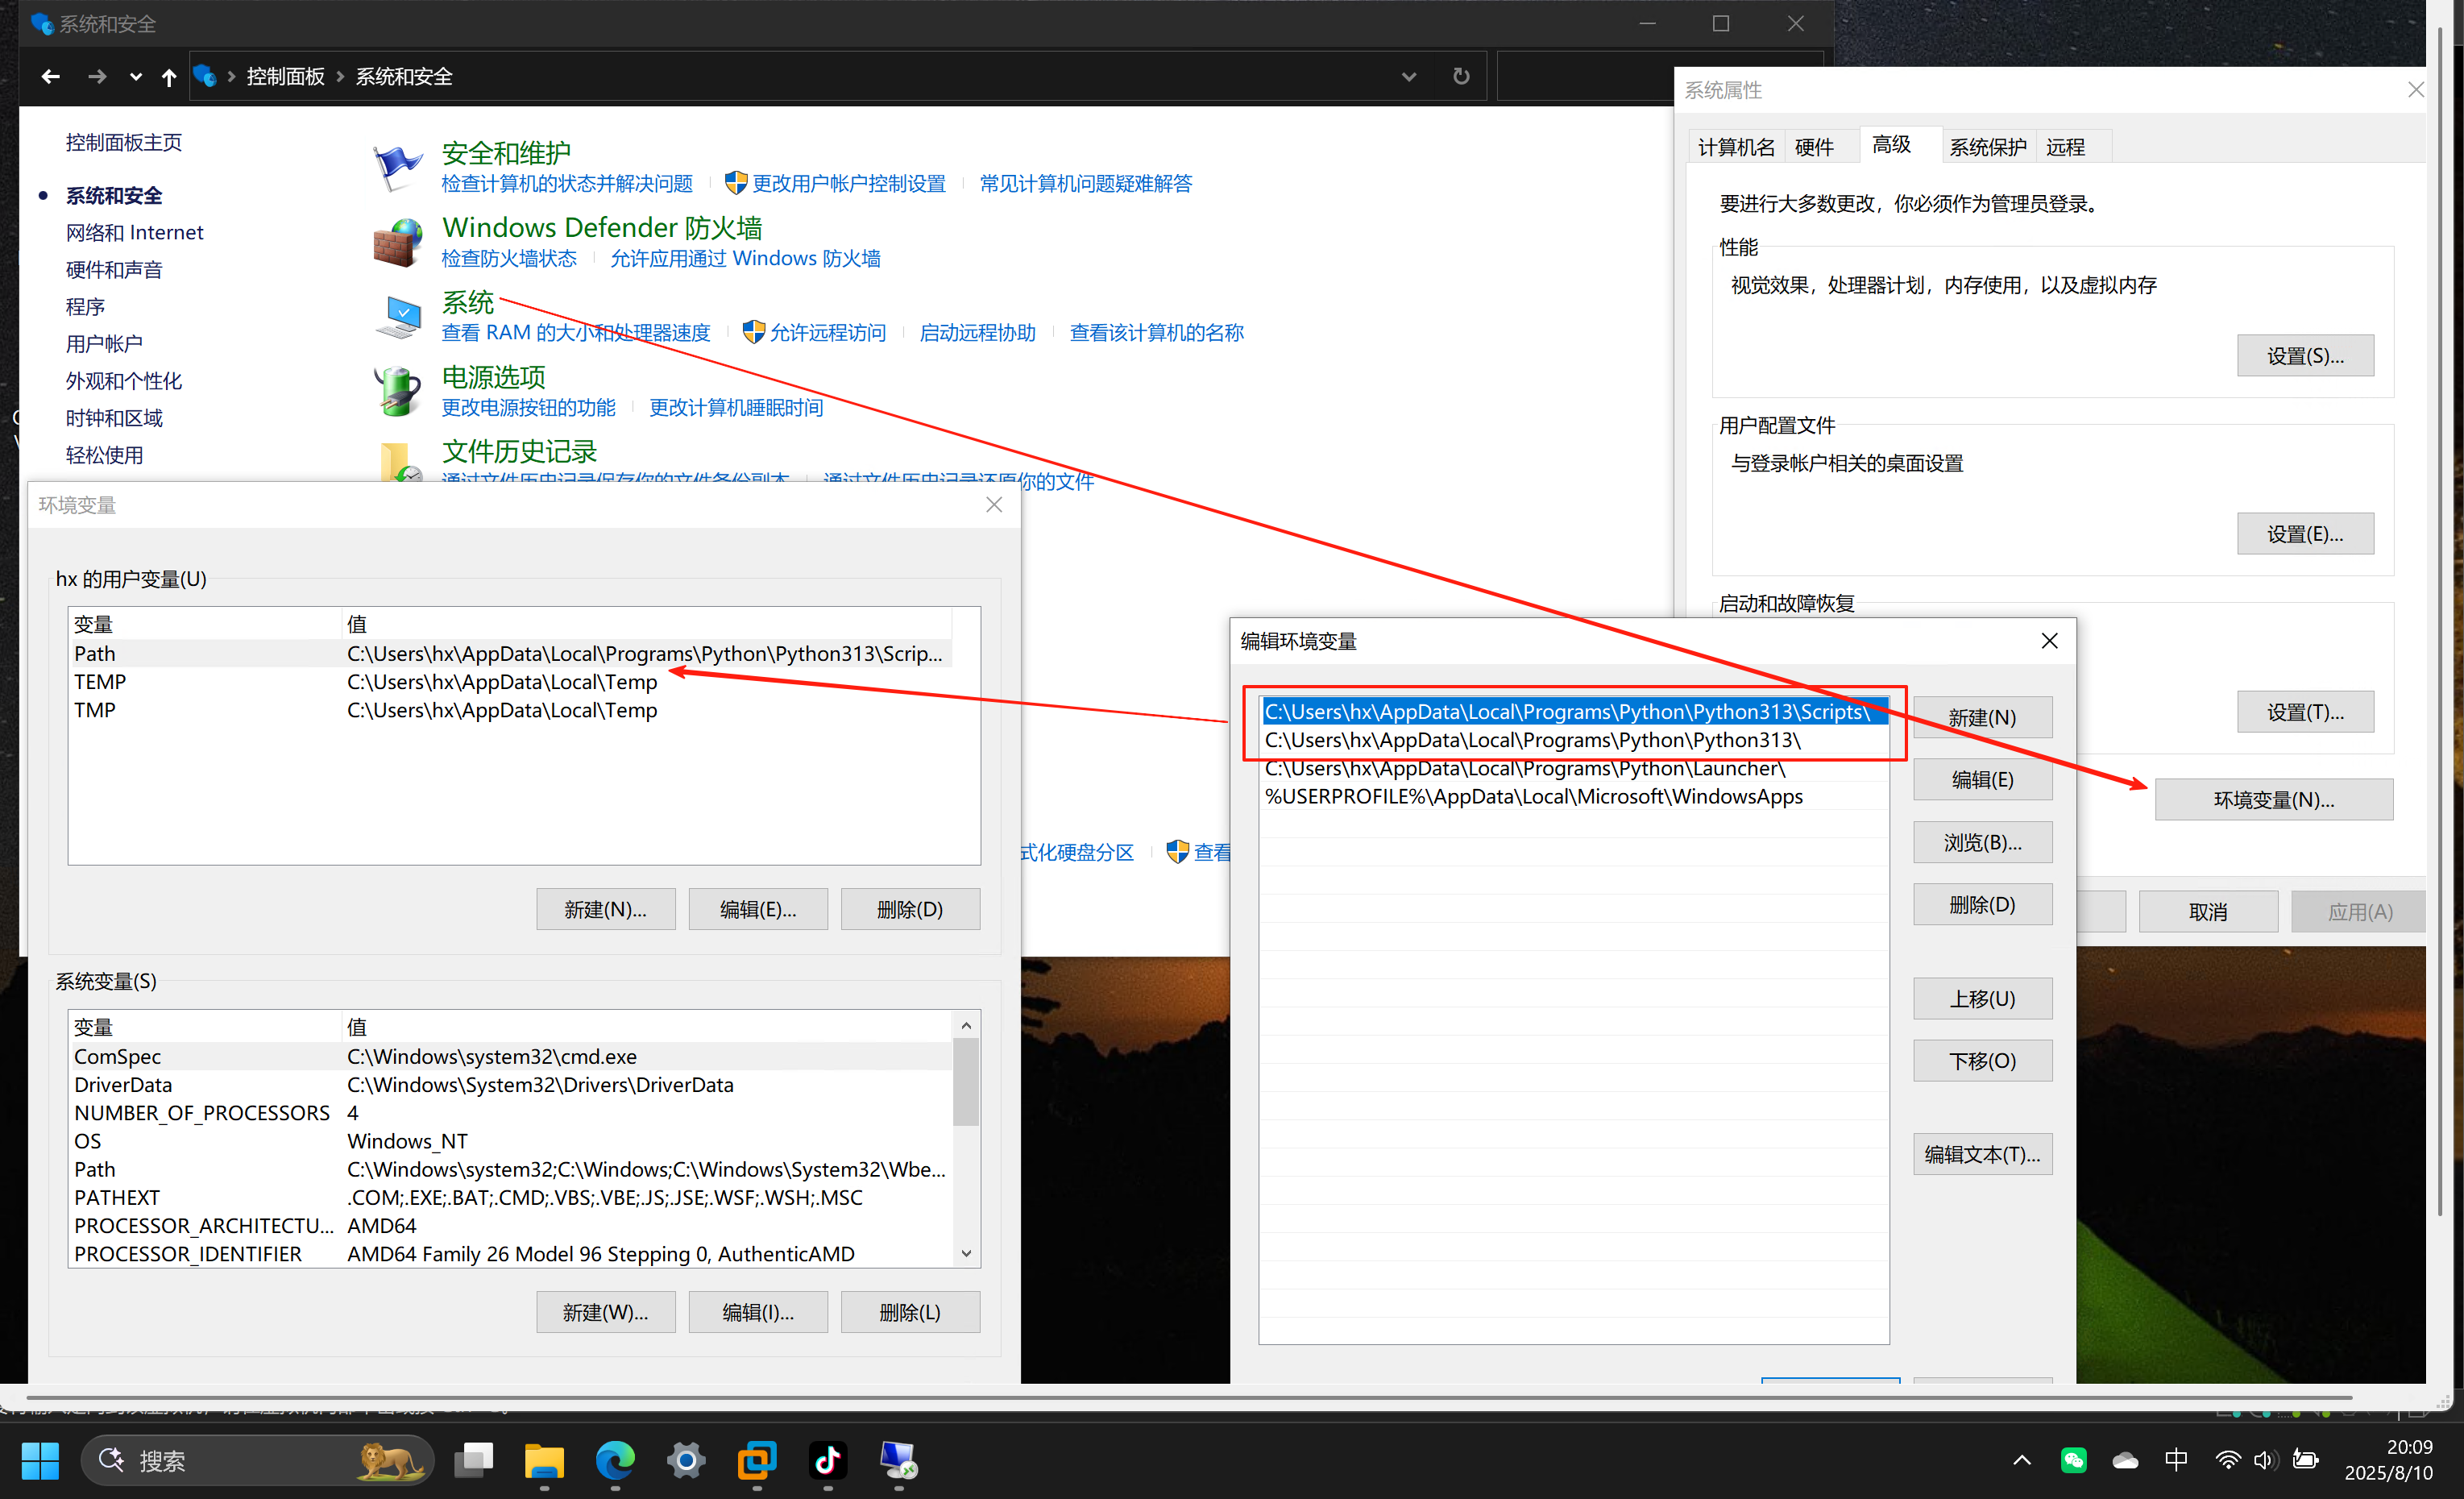2464x1499 pixels.
Task: Select system variable NUMBER_OF_PROCESSORS row
Action: click(x=509, y=1113)
